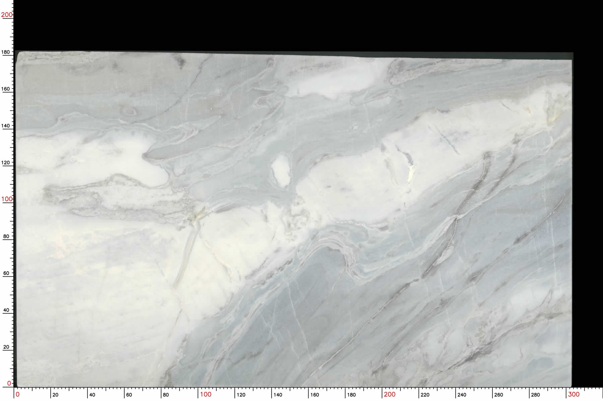This screenshot has width=603, height=401.
Task: Select the 180 label on vertical ruler
Action: (x=6, y=52)
